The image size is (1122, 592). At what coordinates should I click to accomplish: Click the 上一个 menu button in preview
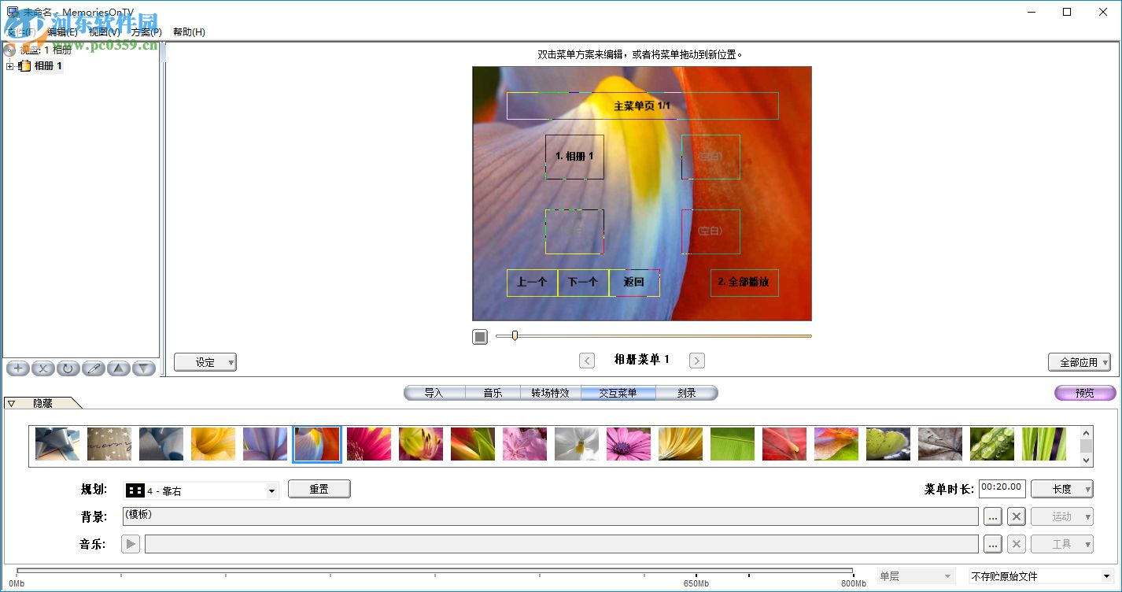point(532,283)
